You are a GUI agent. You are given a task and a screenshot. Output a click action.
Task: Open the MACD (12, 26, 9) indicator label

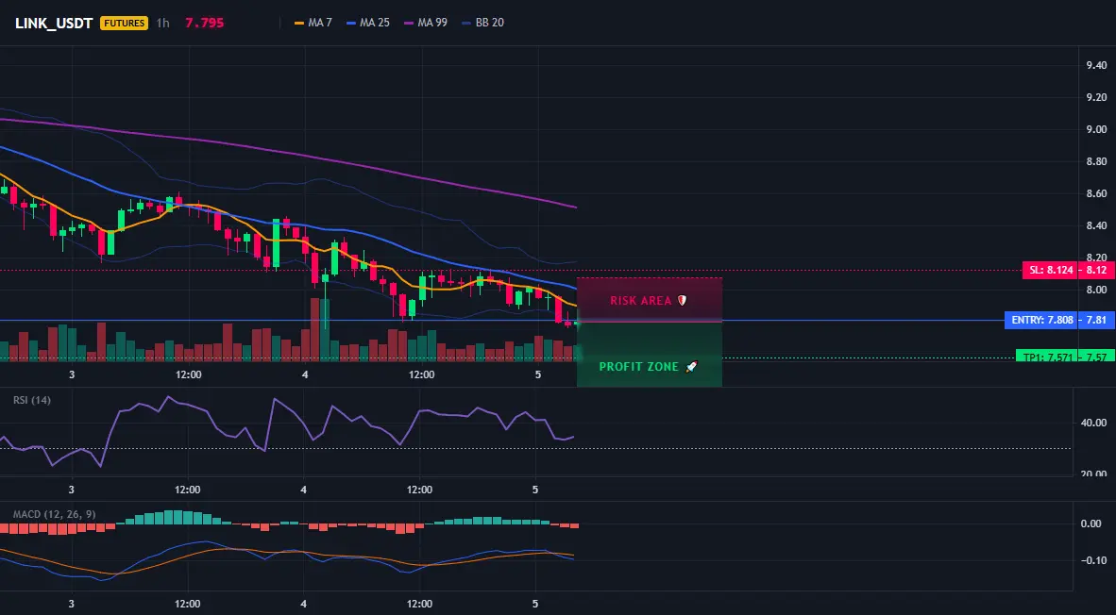pos(54,514)
